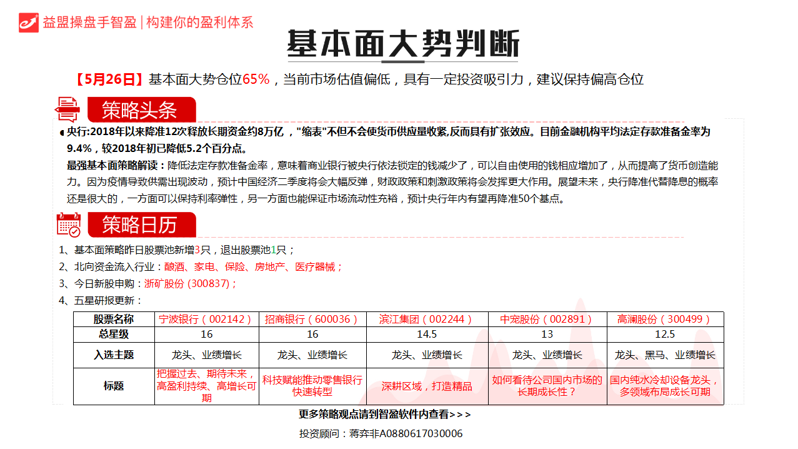
Task: Open 招商银行（600036）stock link
Action: [x=312, y=319]
